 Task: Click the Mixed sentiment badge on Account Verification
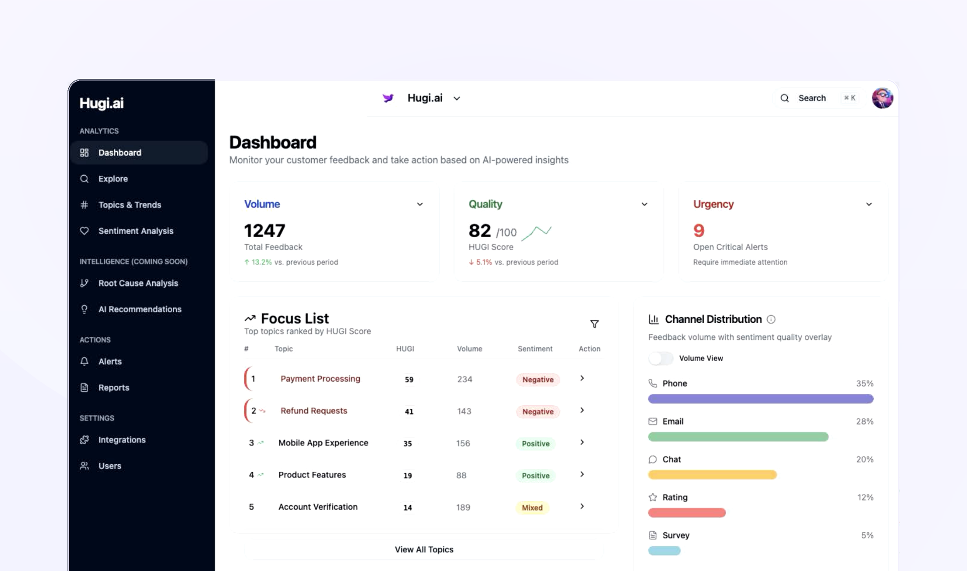[532, 507]
